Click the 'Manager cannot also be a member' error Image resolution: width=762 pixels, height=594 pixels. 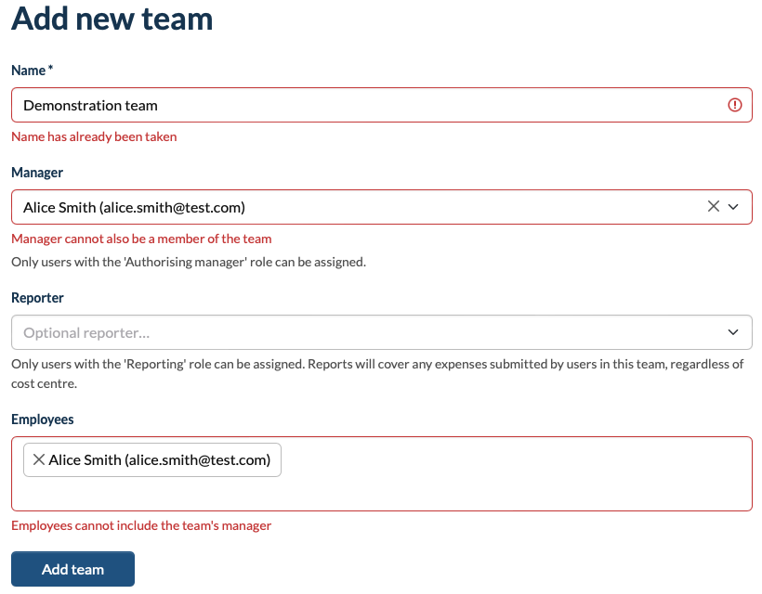141,239
